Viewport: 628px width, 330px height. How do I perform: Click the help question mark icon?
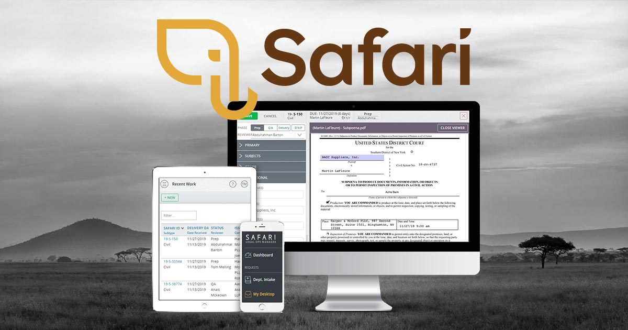233,184
